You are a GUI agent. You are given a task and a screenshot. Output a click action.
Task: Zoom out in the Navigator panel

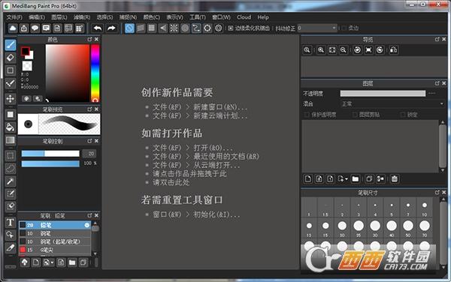point(344,50)
